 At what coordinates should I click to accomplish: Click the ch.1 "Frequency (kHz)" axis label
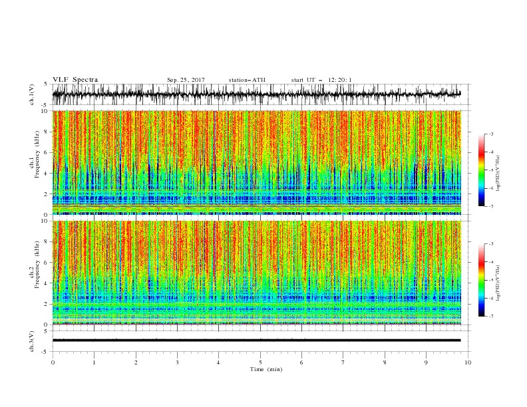37,155
